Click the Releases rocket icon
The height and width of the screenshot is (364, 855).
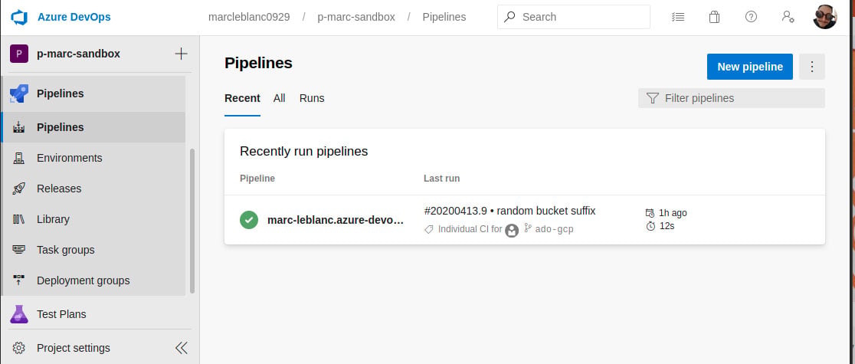coord(19,189)
